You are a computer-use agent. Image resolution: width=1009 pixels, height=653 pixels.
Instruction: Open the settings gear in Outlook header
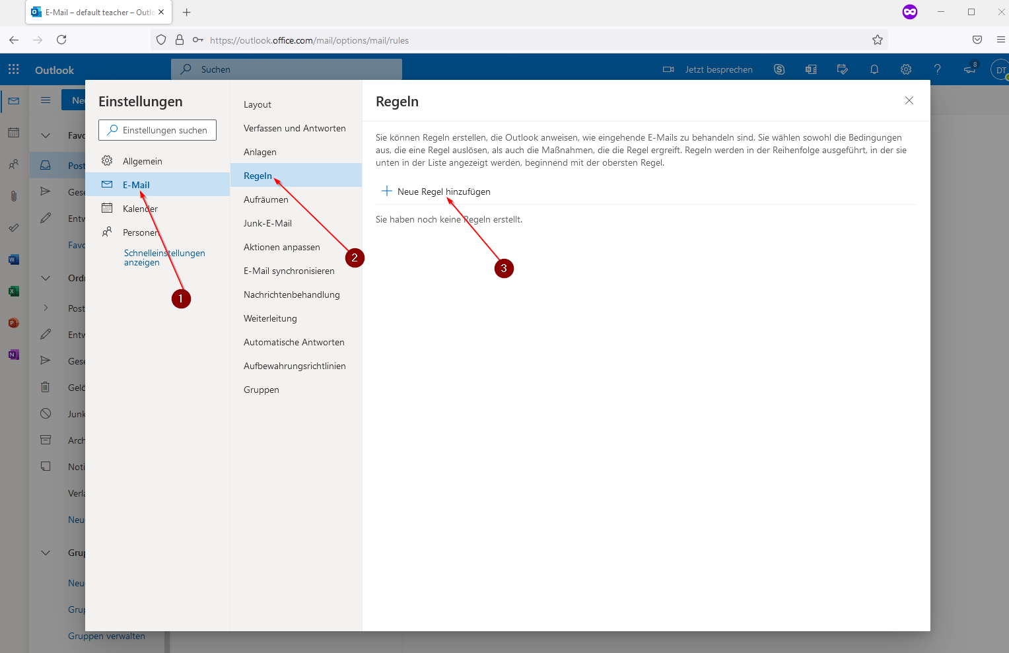[906, 69]
